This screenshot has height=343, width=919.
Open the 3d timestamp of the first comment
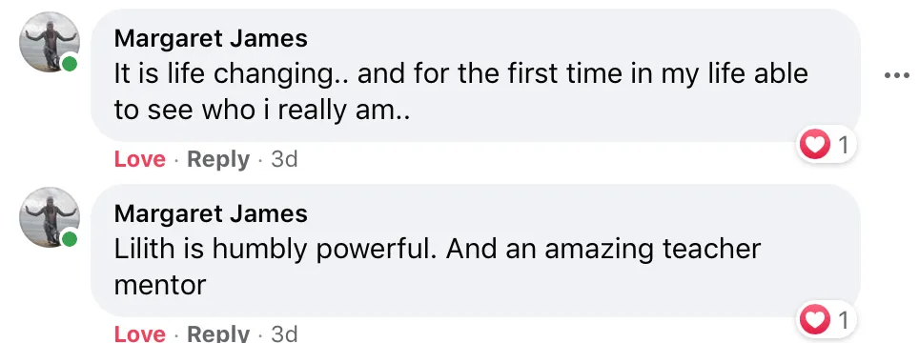tap(284, 159)
